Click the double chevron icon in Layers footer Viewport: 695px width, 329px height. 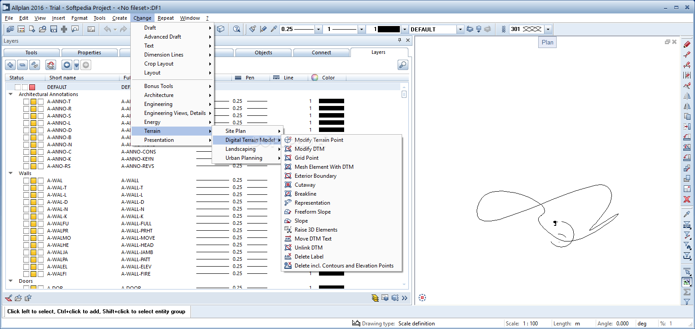(404, 298)
